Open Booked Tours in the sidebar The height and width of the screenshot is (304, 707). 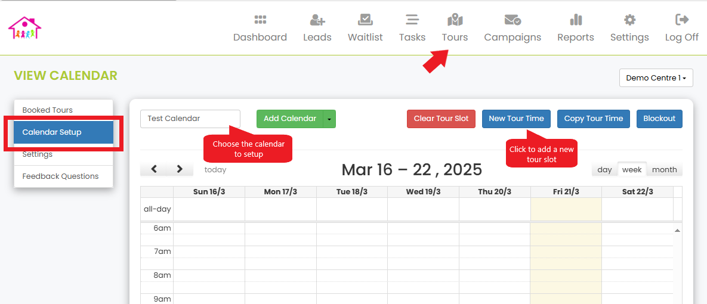coord(63,110)
